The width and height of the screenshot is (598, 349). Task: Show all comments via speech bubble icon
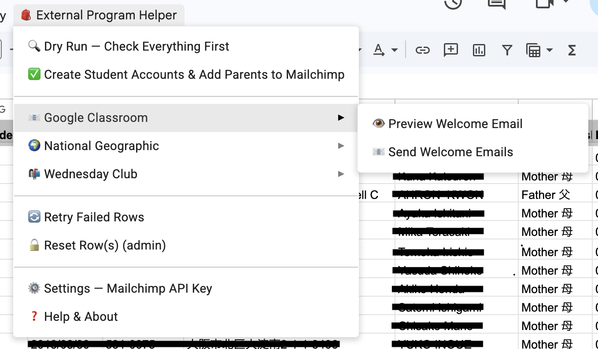pos(497,4)
